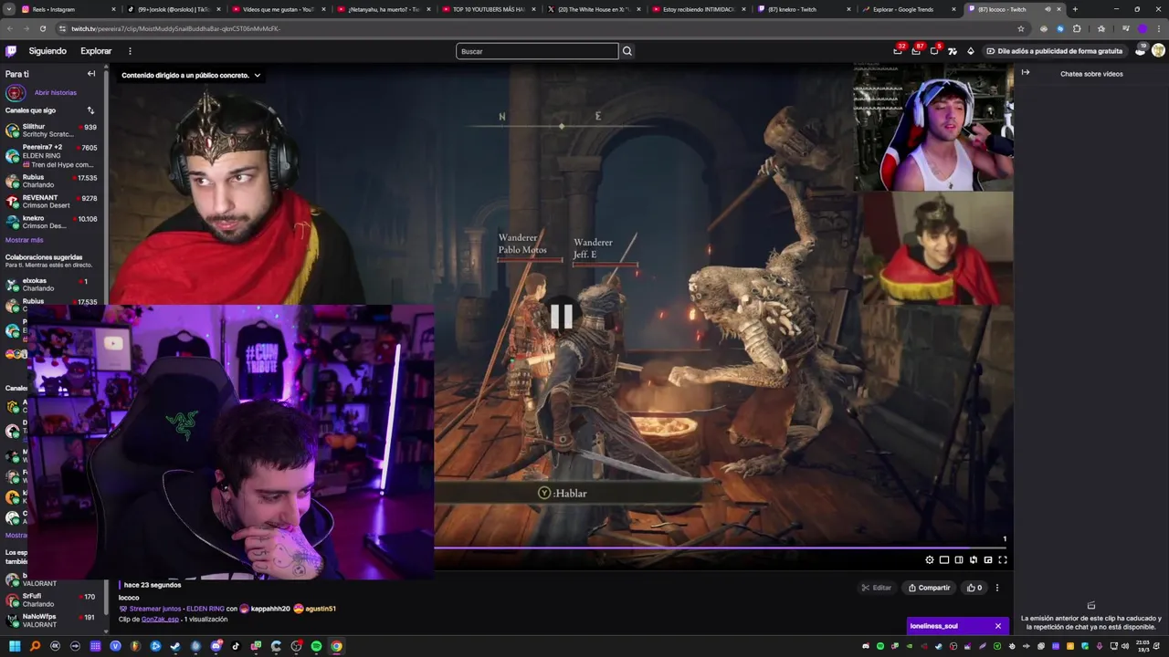Open SrFufi channel in sidebar
The height and width of the screenshot is (657, 1169).
click(x=51, y=600)
